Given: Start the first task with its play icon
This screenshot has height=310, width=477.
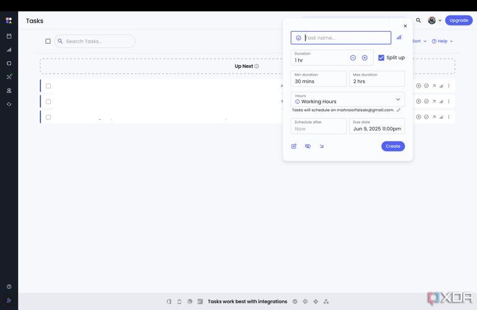Looking at the screenshot, I should [x=419, y=86].
